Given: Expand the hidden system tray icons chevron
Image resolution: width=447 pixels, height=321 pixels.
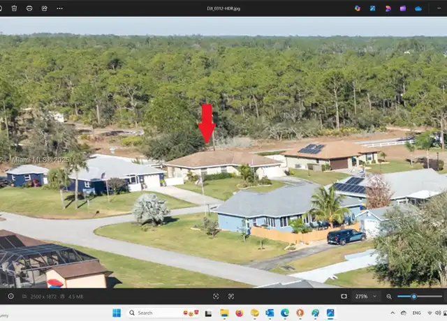Looking at the screenshot, I should pos(393,313).
